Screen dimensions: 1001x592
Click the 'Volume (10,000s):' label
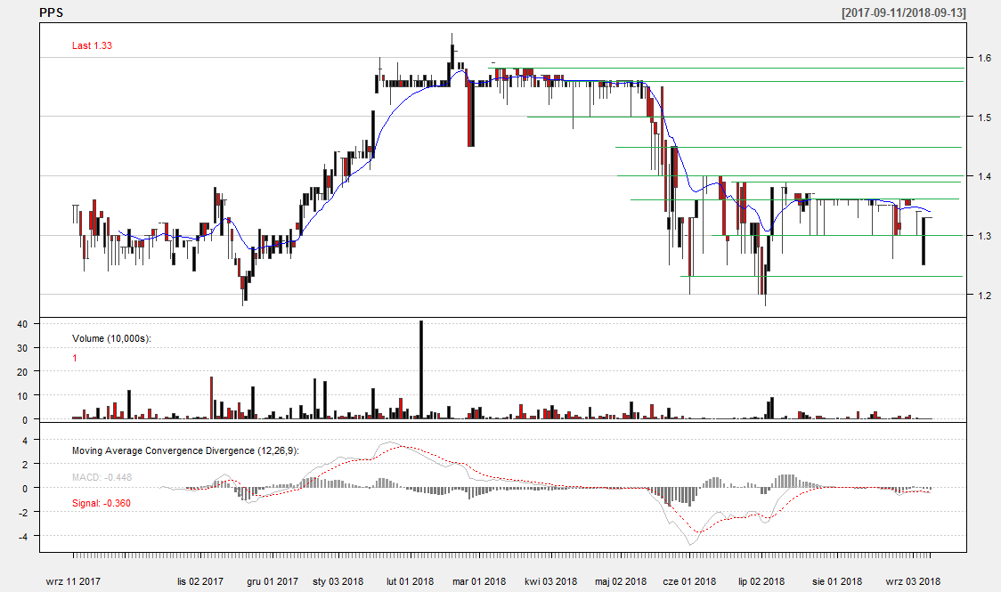(111, 338)
